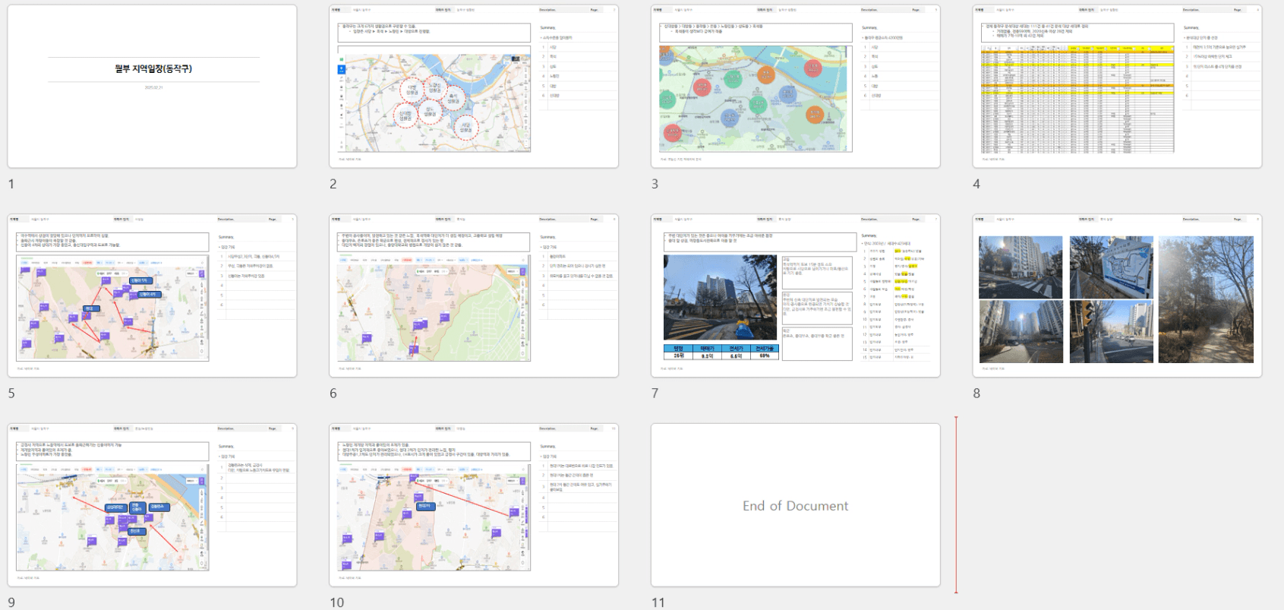Click the wooded trail photo on slide 8
The image size is (1284, 610).
[1206, 299]
